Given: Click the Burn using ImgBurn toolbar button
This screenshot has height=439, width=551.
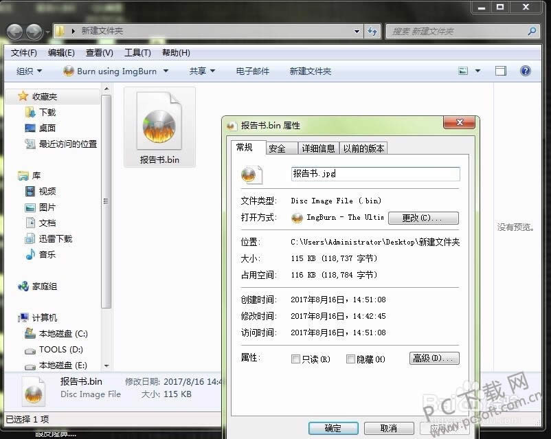Looking at the screenshot, I should point(110,71).
